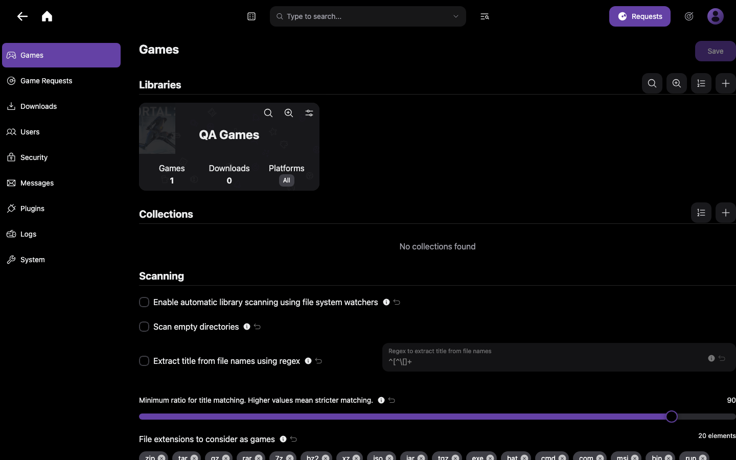Click the All platforms badge on QA Games
The width and height of the screenshot is (736, 460).
click(287, 180)
